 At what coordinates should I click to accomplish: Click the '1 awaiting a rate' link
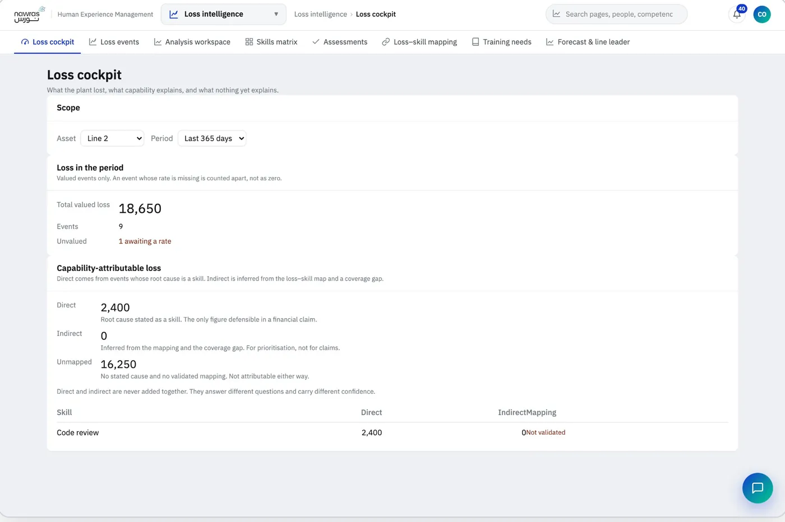click(x=145, y=241)
